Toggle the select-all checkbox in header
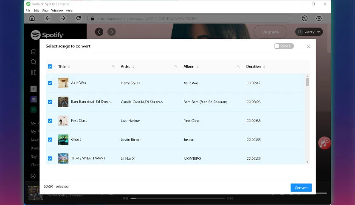 pos(50,66)
